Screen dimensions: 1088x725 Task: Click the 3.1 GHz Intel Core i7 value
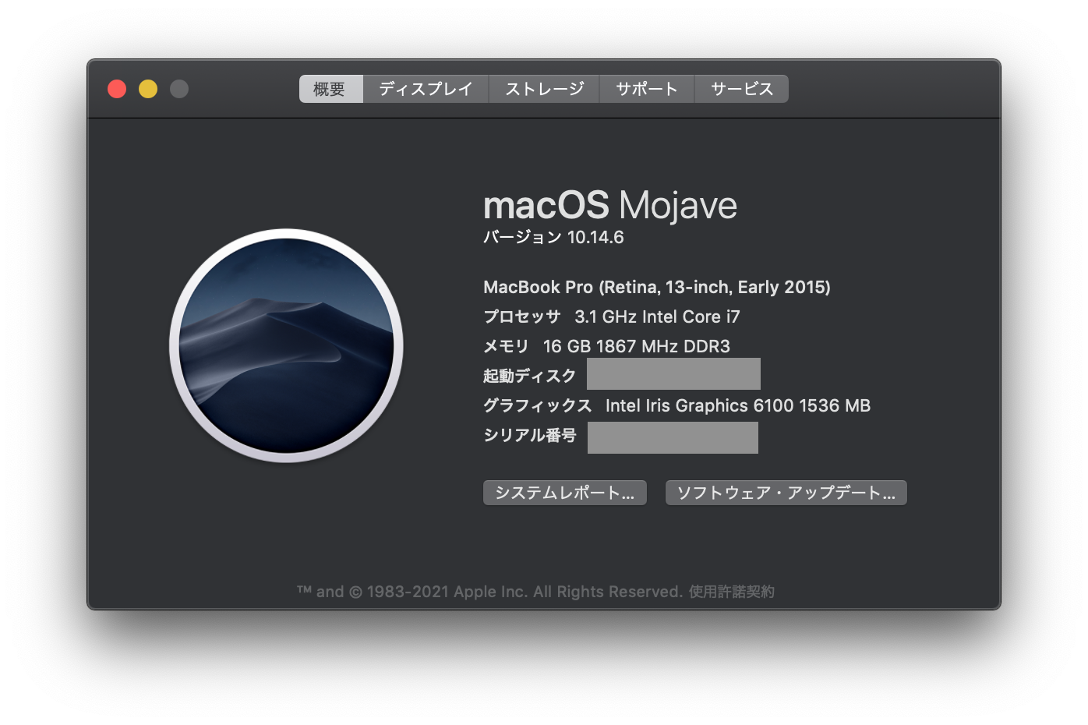657,317
